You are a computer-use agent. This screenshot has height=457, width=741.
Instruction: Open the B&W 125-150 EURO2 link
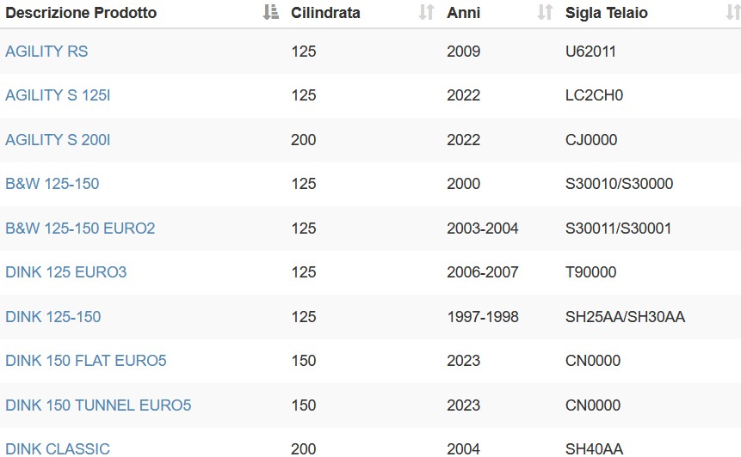click(80, 228)
